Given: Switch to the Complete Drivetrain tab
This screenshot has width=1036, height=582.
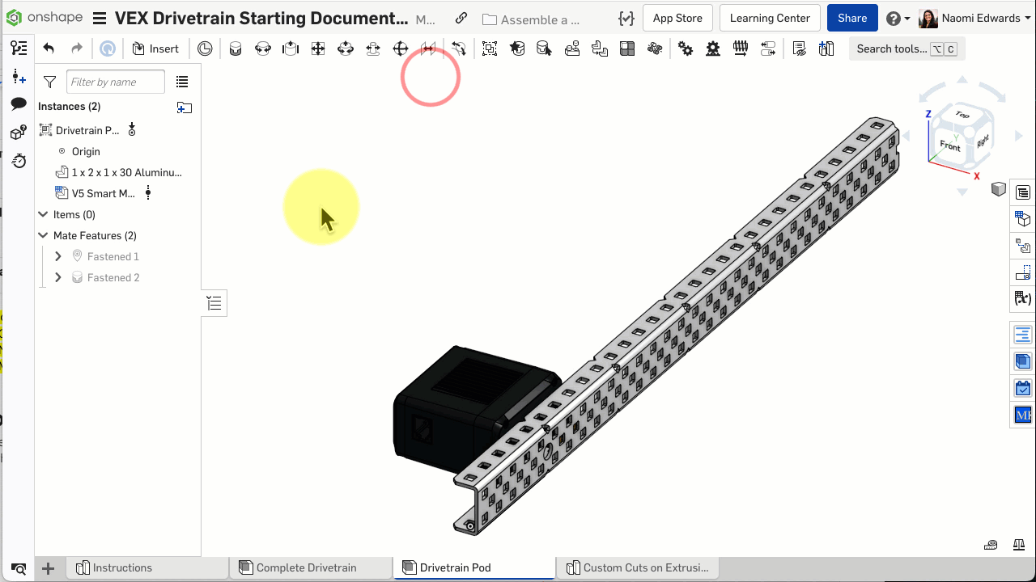Looking at the screenshot, I should coord(306,567).
